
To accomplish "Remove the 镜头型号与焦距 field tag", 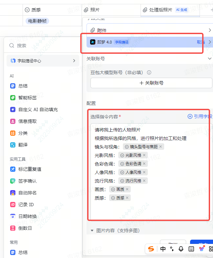I will click(161, 147).
